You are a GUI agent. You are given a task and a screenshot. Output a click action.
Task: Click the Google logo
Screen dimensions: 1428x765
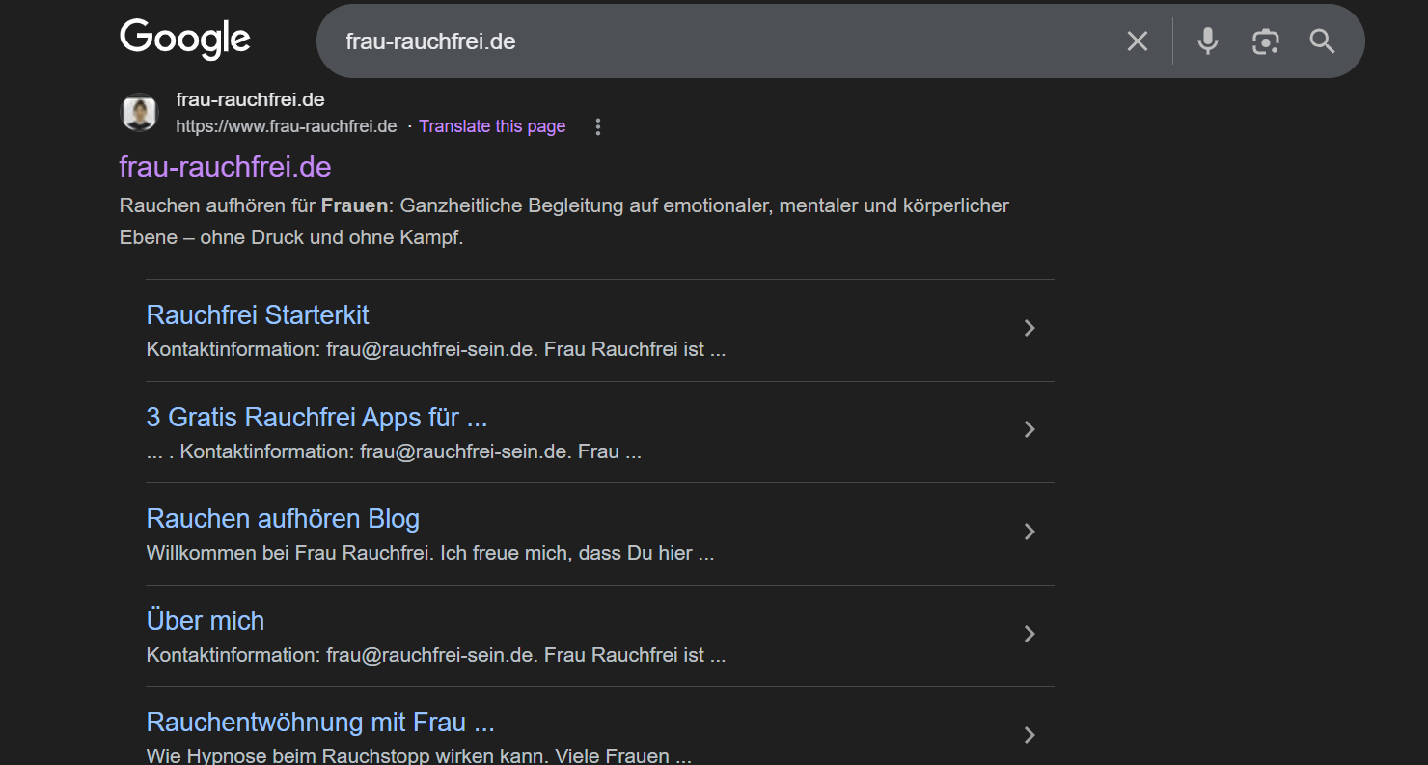click(x=185, y=40)
